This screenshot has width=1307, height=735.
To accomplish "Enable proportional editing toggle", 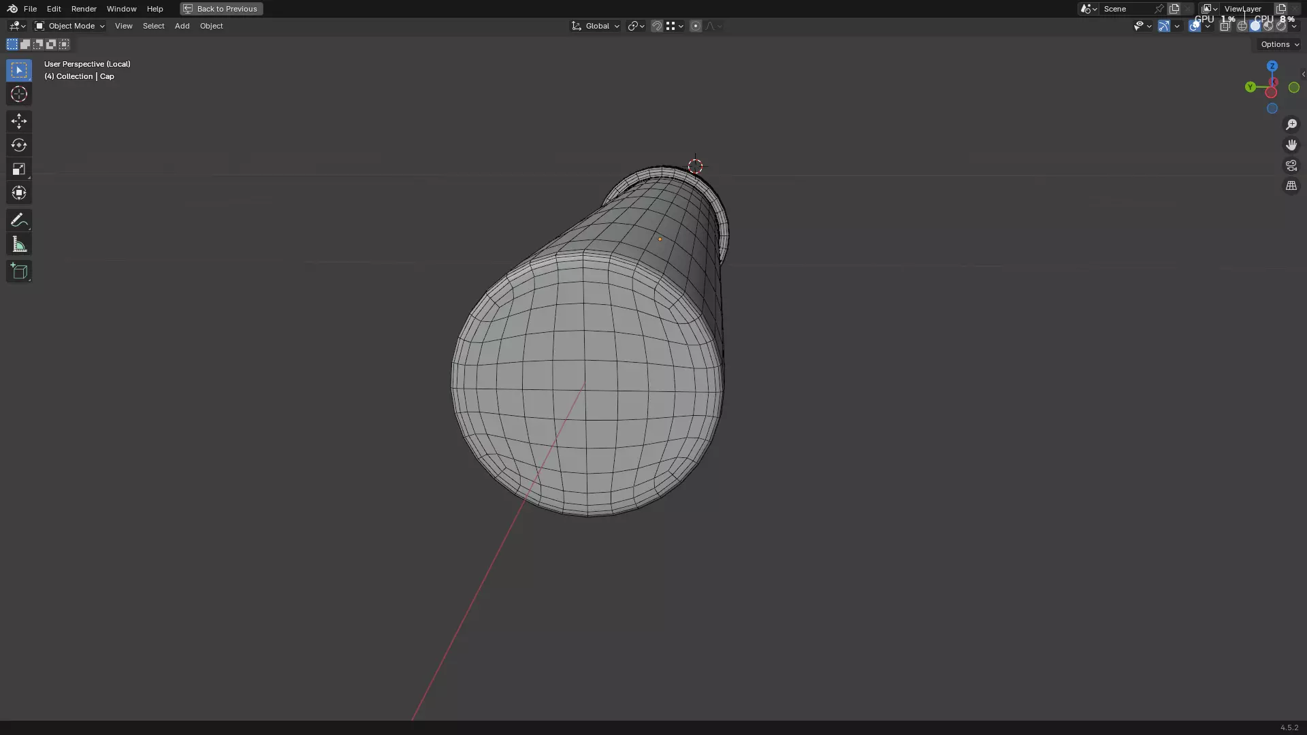I will pyautogui.click(x=695, y=26).
